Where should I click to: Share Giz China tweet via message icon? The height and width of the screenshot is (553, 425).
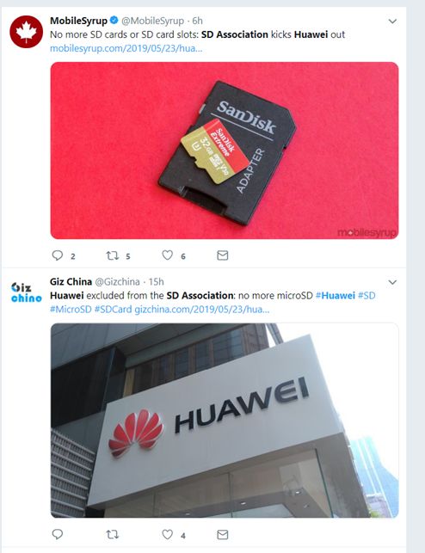tap(223, 535)
